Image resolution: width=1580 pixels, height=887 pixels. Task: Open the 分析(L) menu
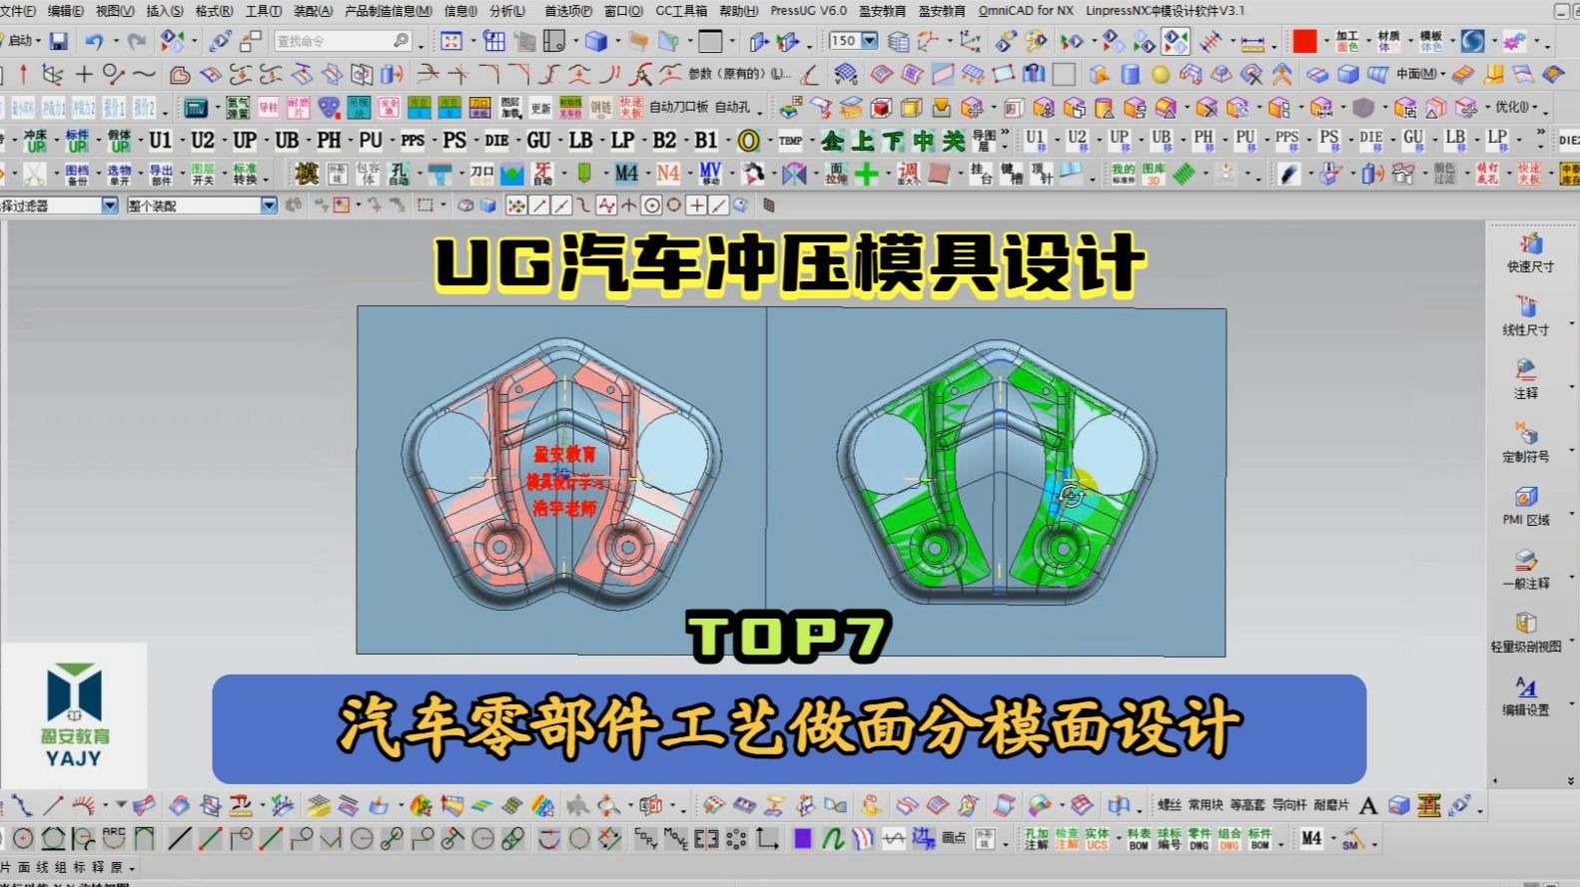[x=507, y=10]
